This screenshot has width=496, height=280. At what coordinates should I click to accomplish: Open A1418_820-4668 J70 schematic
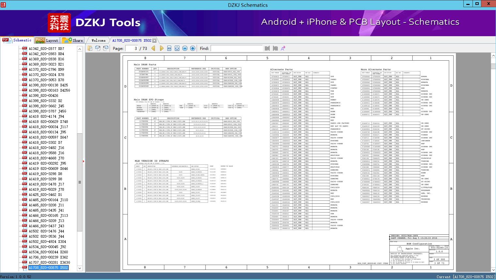[x=46, y=158]
